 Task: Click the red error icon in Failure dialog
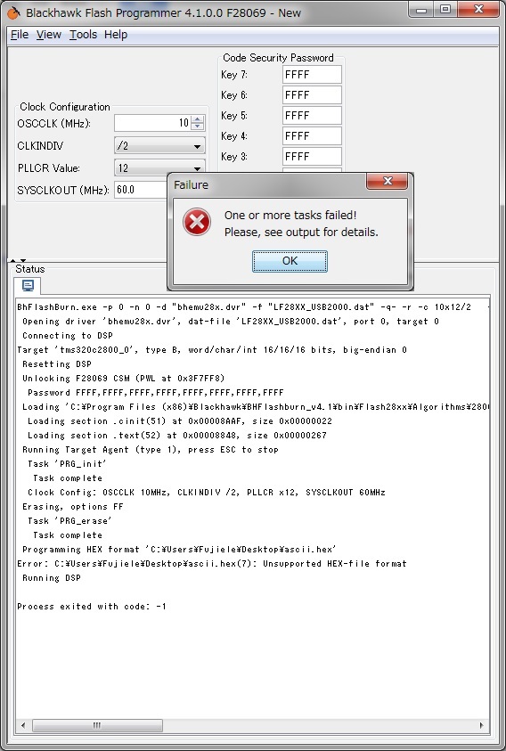point(197,222)
